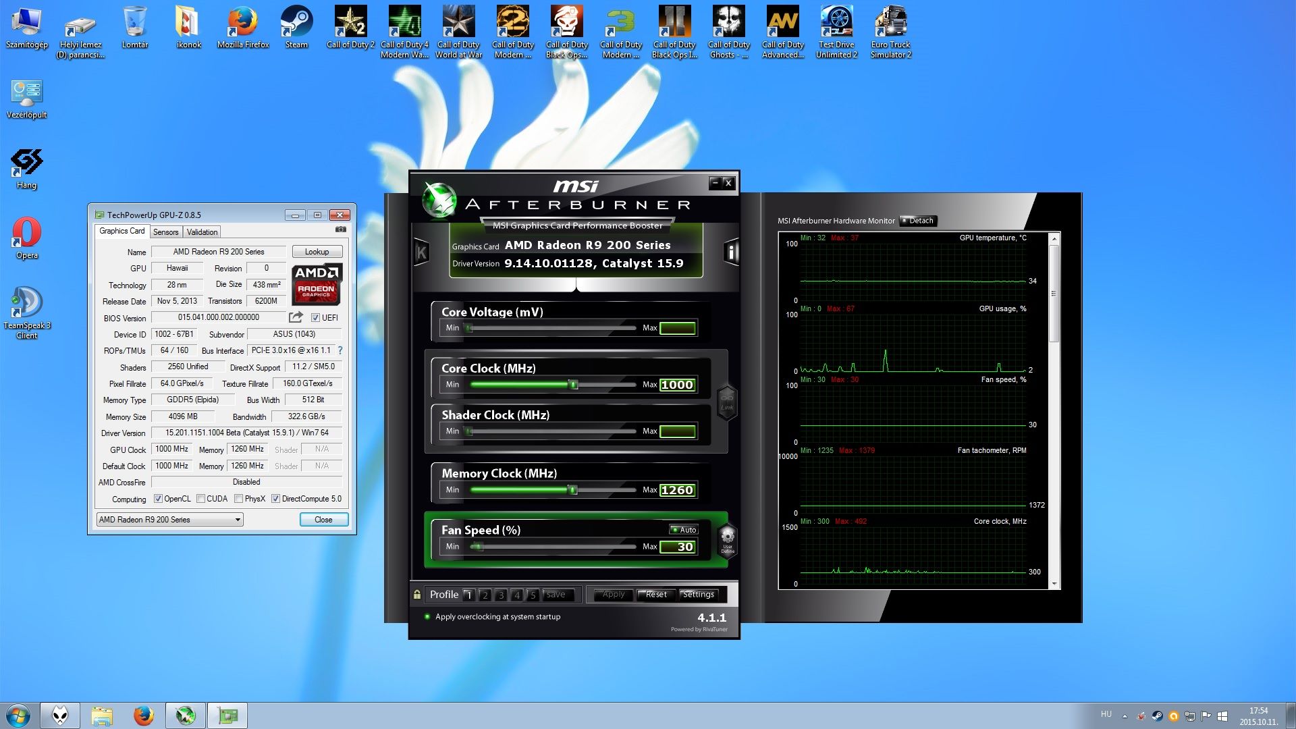1296x729 pixels.
Task: Open Afterburner Kombustor K side button
Action: [x=421, y=253]
